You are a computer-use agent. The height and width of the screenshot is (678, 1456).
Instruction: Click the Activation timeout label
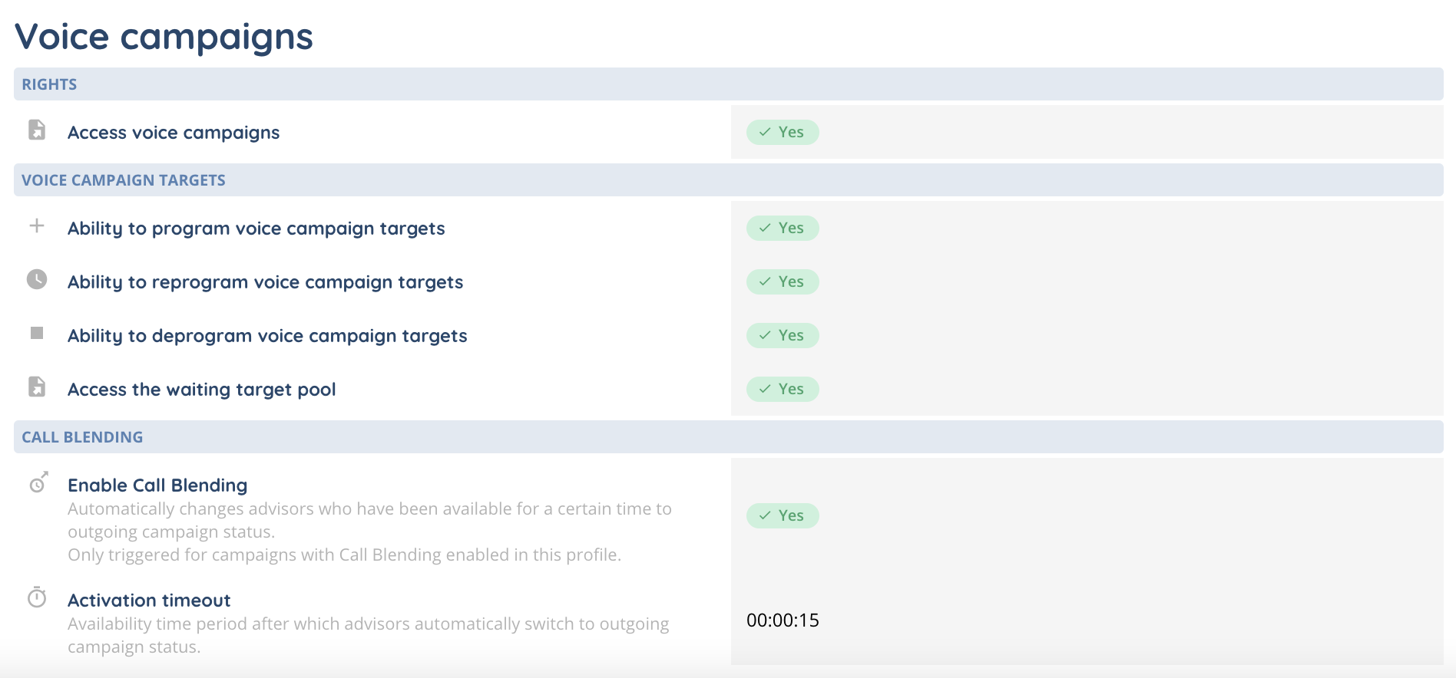[x=149, y=601]
